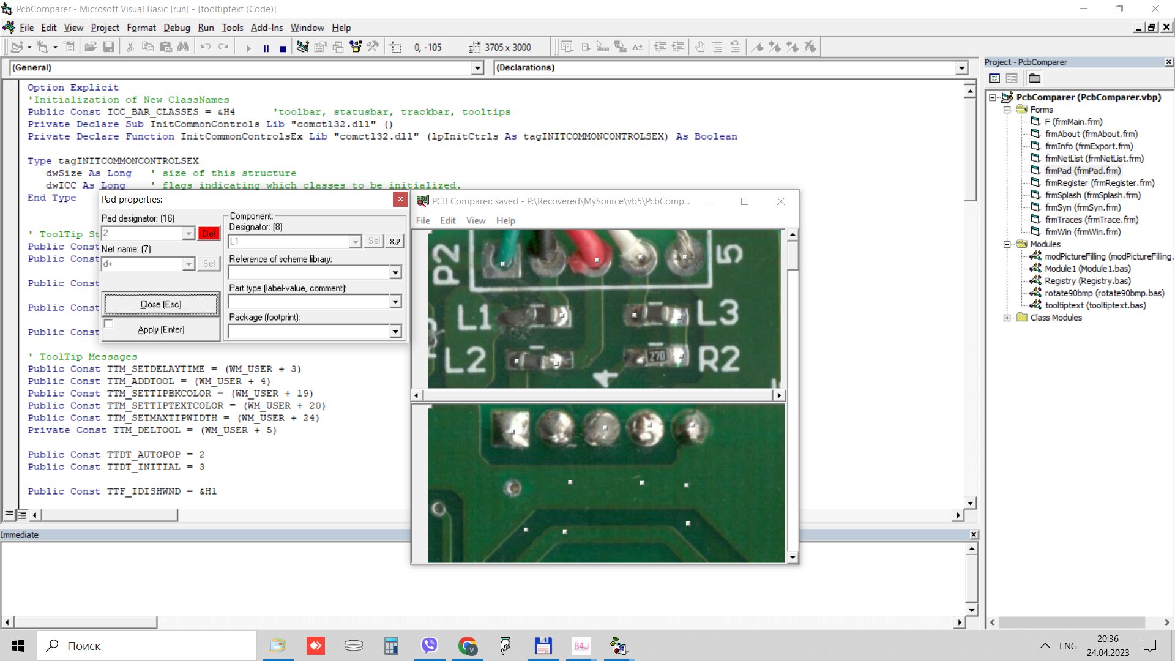
Task: Open the Debug menu
Action: 177,28
